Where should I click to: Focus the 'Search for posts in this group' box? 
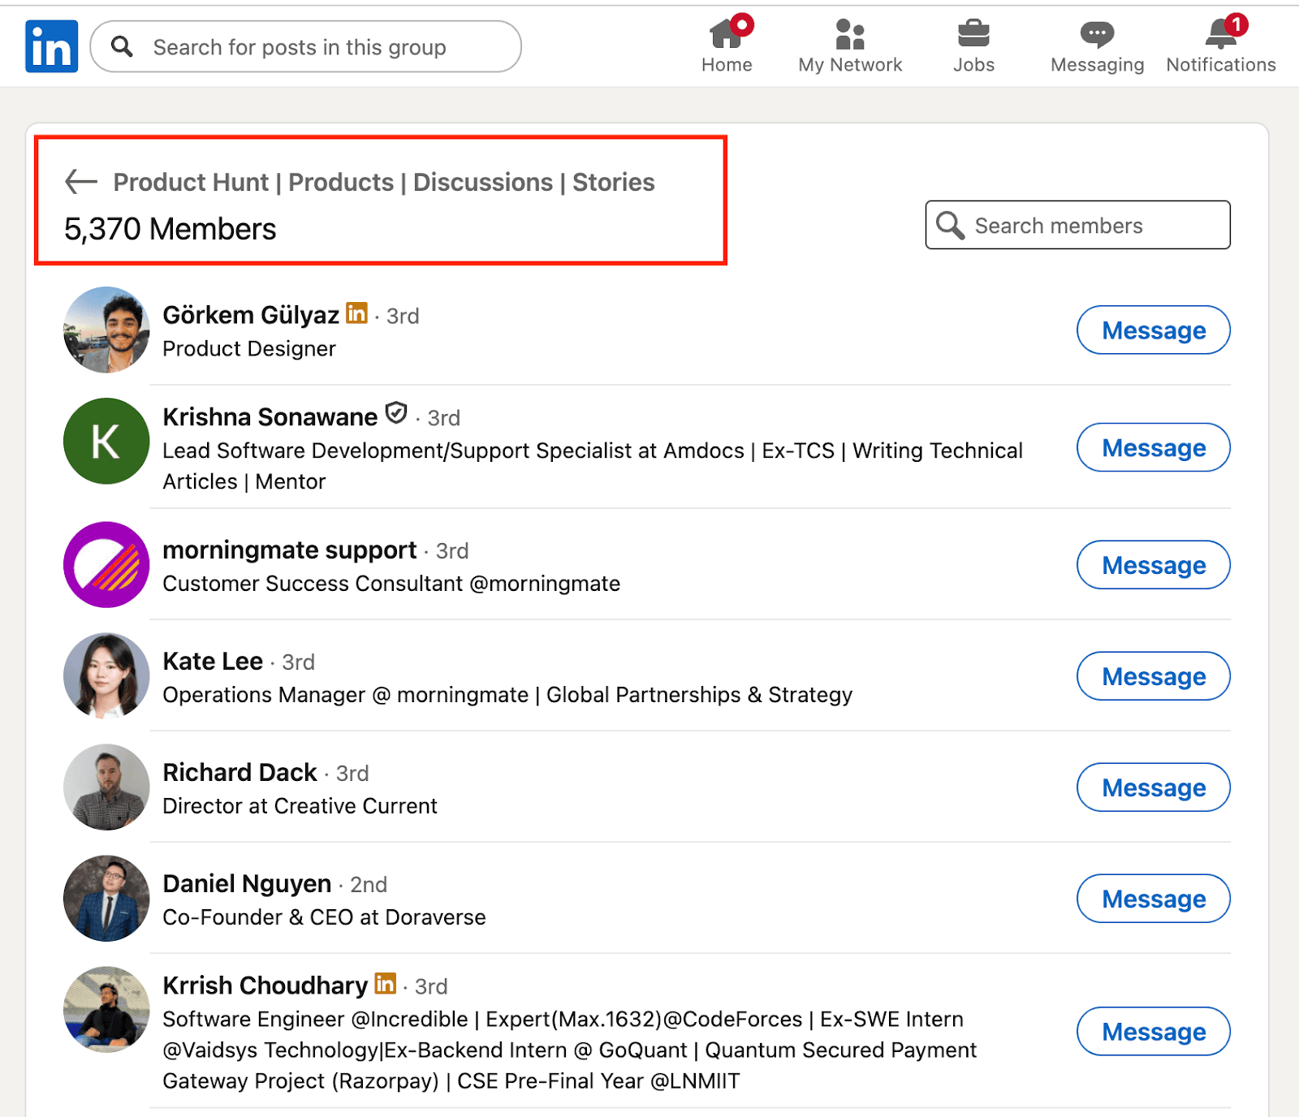(x=306, y=46)
